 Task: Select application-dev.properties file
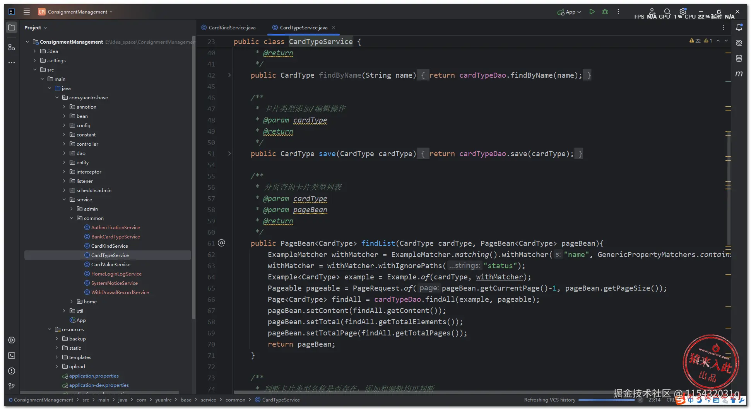[99, 385]
